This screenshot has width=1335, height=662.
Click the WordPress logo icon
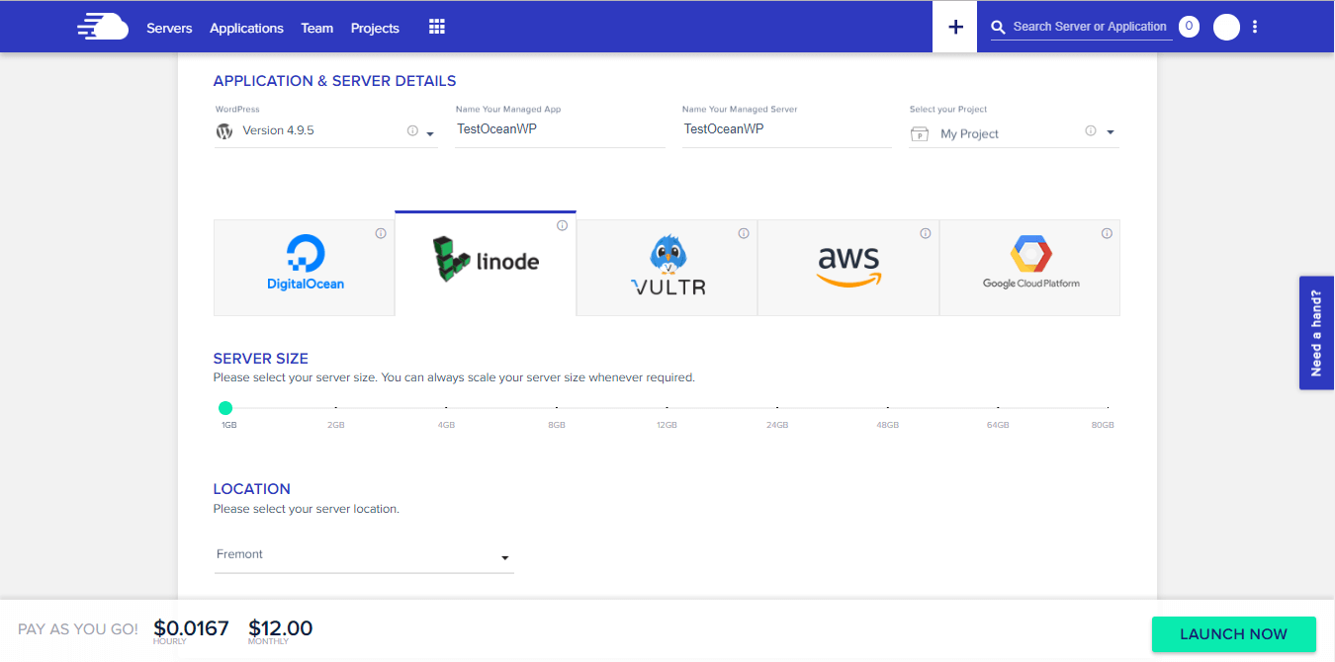point(224,130)
